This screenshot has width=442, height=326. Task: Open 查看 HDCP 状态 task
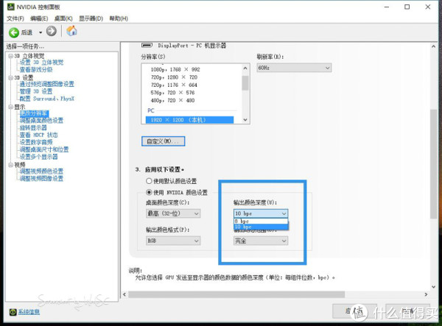point(38,135)
